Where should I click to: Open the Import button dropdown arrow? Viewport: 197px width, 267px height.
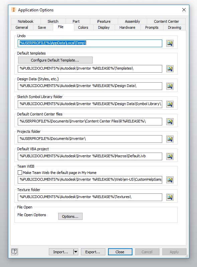(x=76, y=252)
